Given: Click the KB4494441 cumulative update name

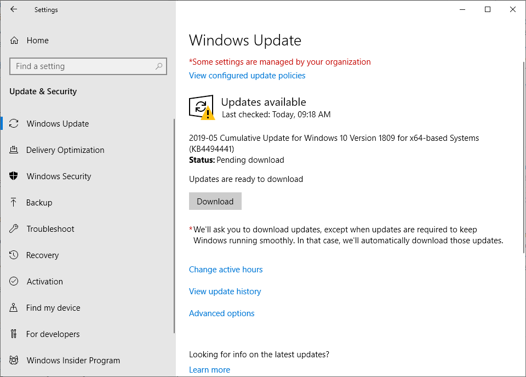Looking at the screenshot, I should coord(334,143).
